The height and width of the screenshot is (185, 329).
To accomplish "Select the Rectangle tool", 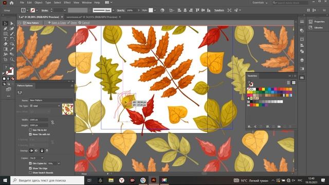I will pyautogui.click(x=6, y=34).
